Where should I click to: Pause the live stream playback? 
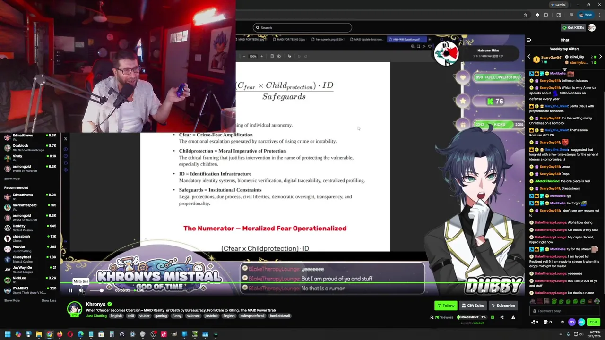point(70,290)
